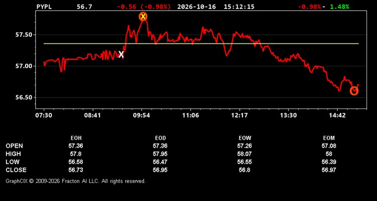The image size is (377, 201).
Task: Click the orange-circled X high marker
Action: pyautogui.click(x=143, y=17)
